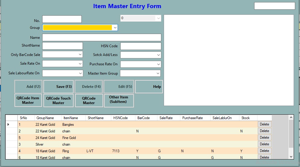Sort grid by GroupName column header
Screen dimensions: 300x167
click(x=45, y=118)
